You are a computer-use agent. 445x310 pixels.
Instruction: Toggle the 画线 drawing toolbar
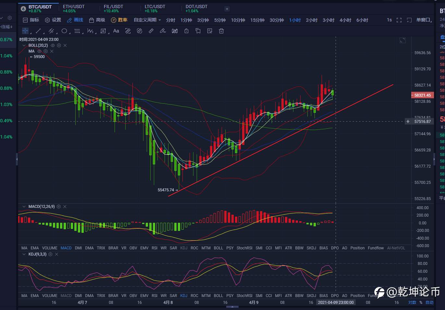coord(75,20)
